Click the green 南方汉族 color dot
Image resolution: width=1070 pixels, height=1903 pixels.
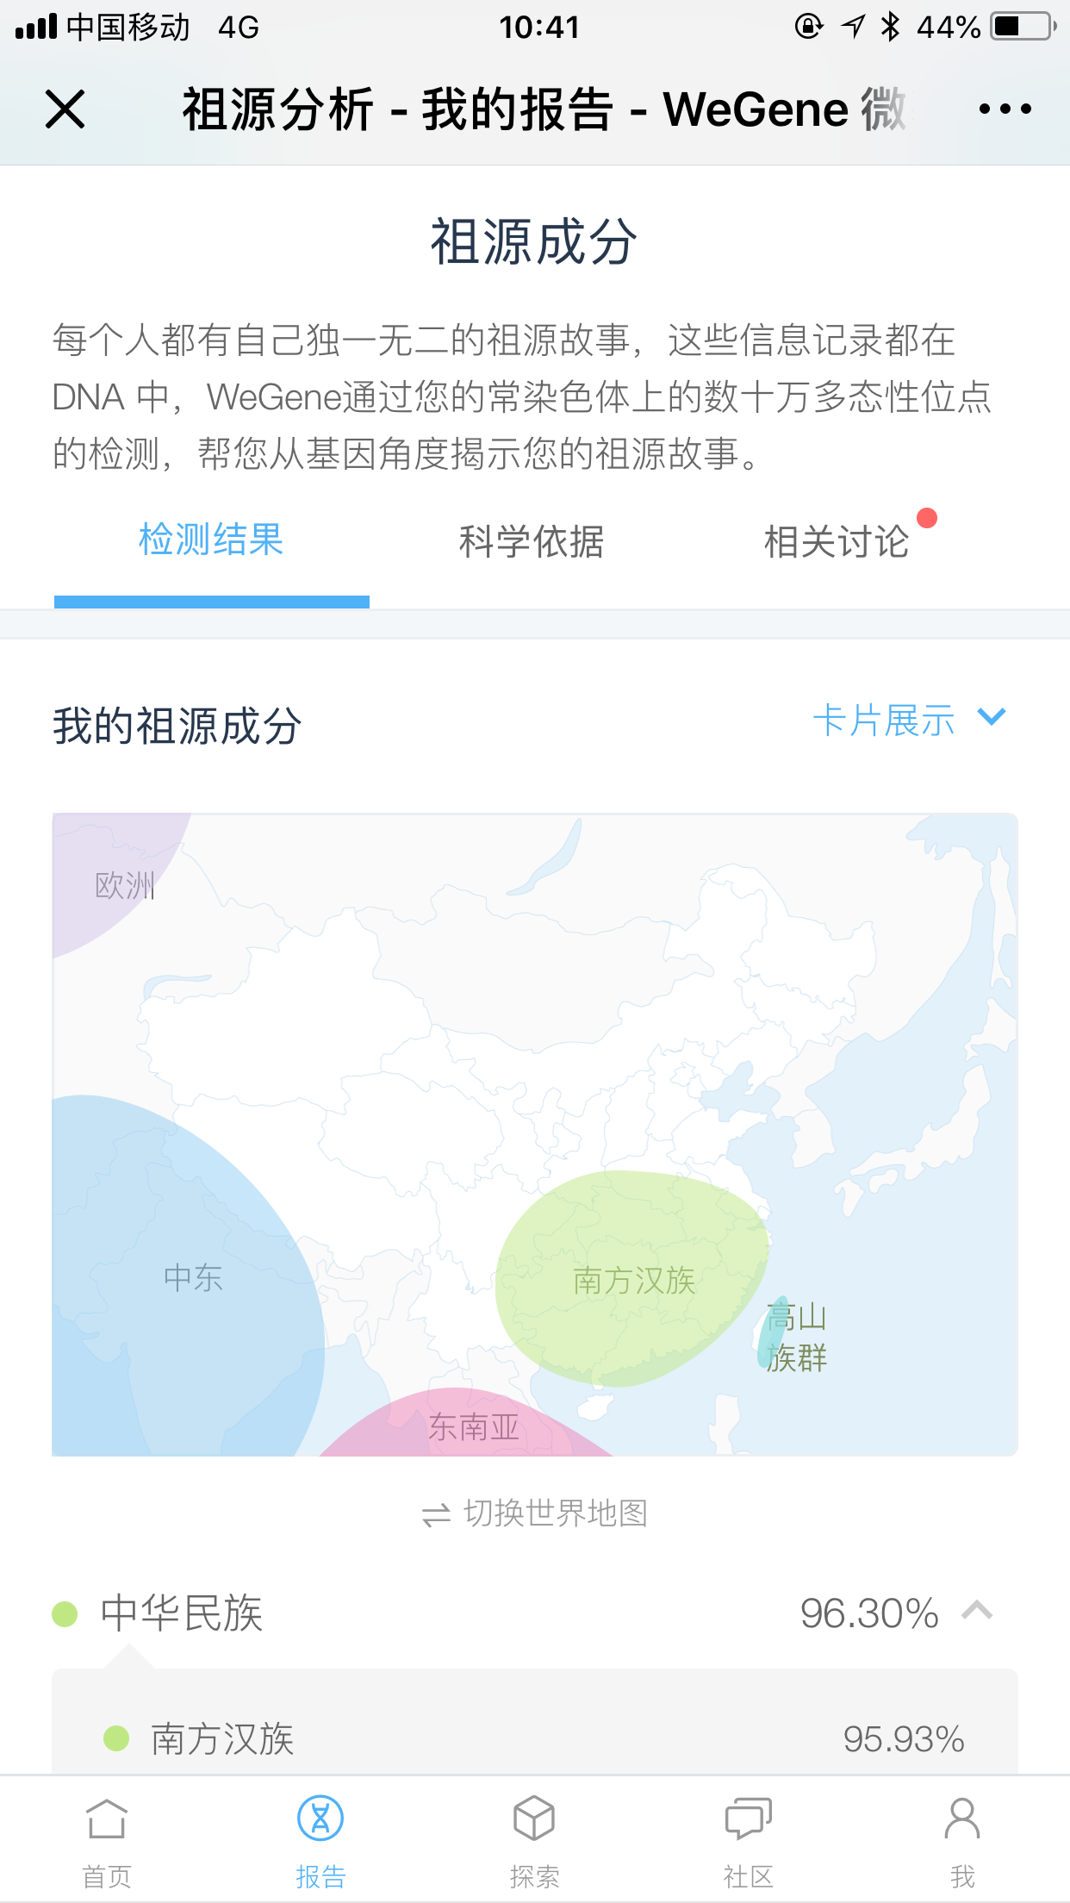click(x=116, y=1738)
